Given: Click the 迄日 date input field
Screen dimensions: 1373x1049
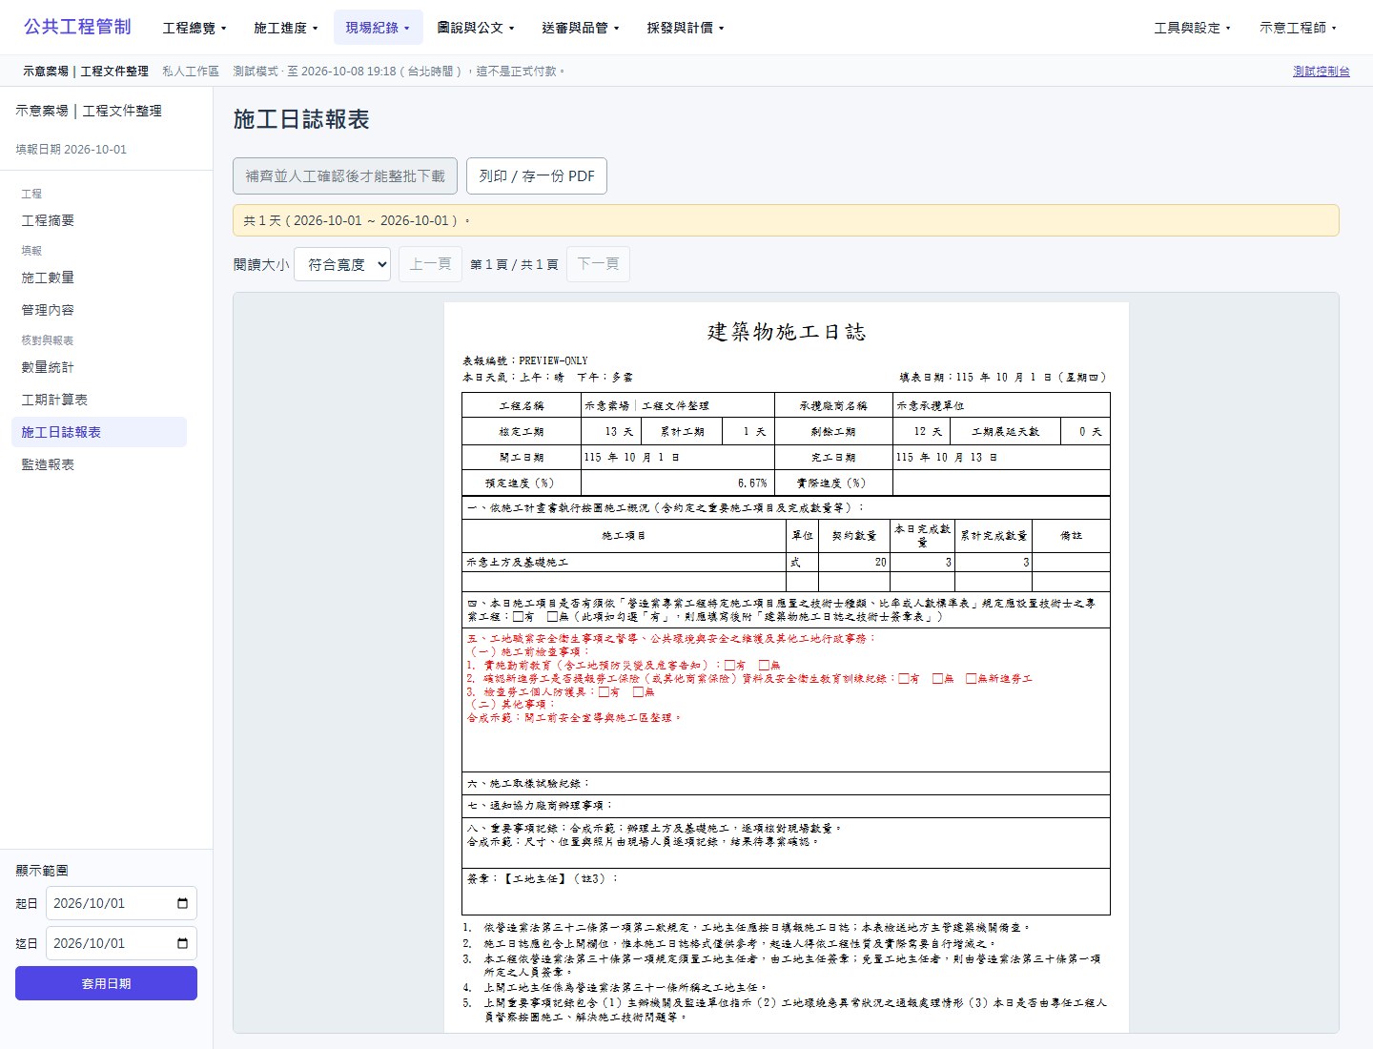Looking at the screenshot, I should (121, 943).
